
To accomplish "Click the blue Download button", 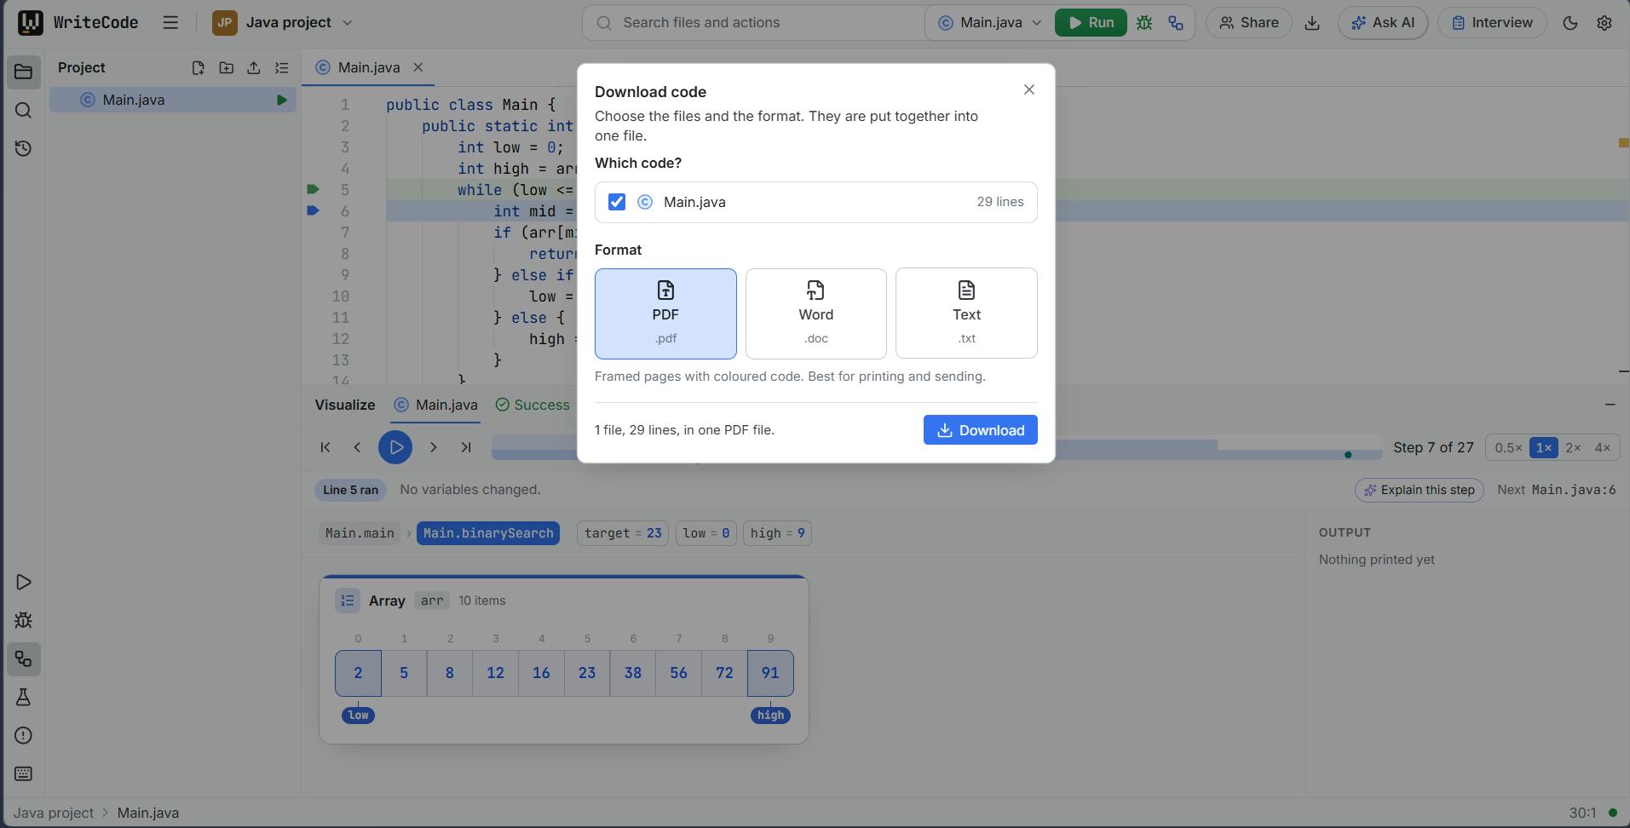I will click(x=980, y=430).
